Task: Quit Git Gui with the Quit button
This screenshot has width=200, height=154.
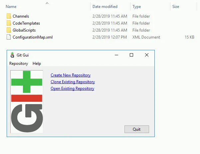Action: tap(137, 129)
